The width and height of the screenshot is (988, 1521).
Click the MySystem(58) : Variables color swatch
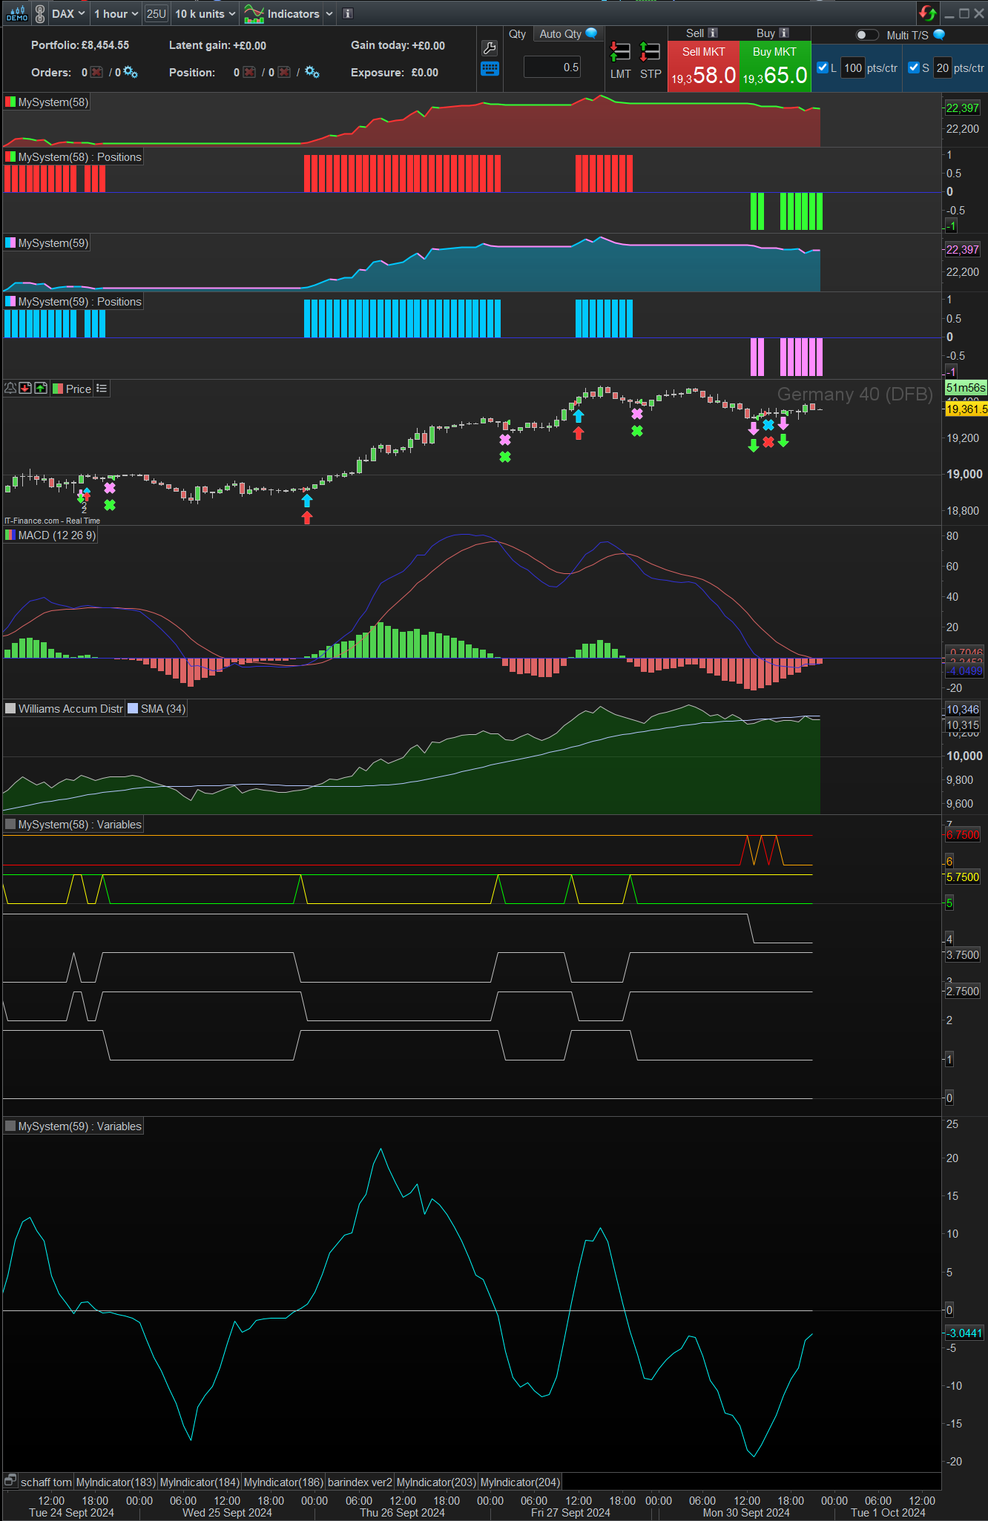click(x=10, y=824)
